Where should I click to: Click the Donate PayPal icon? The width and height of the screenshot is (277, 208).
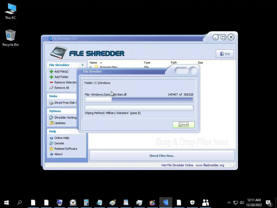(x=51, y=143)
